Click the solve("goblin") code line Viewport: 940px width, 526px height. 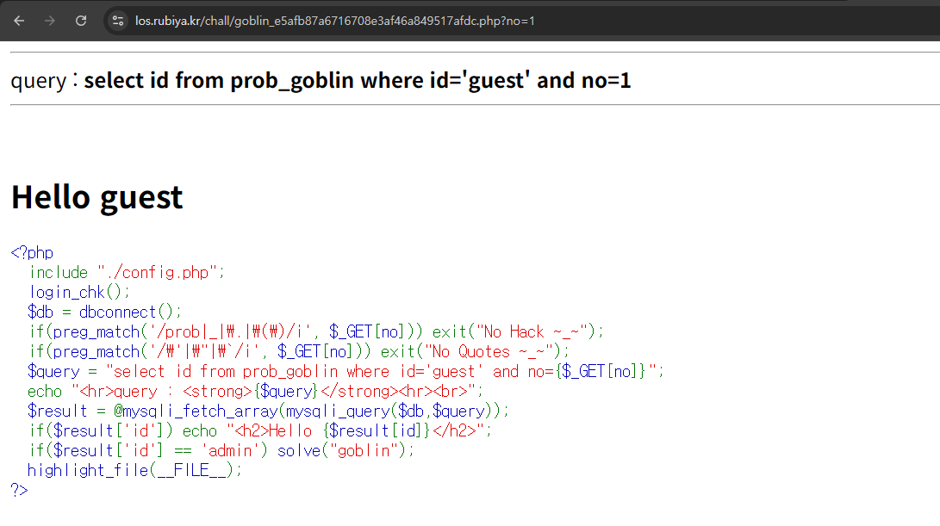(221, 450)
